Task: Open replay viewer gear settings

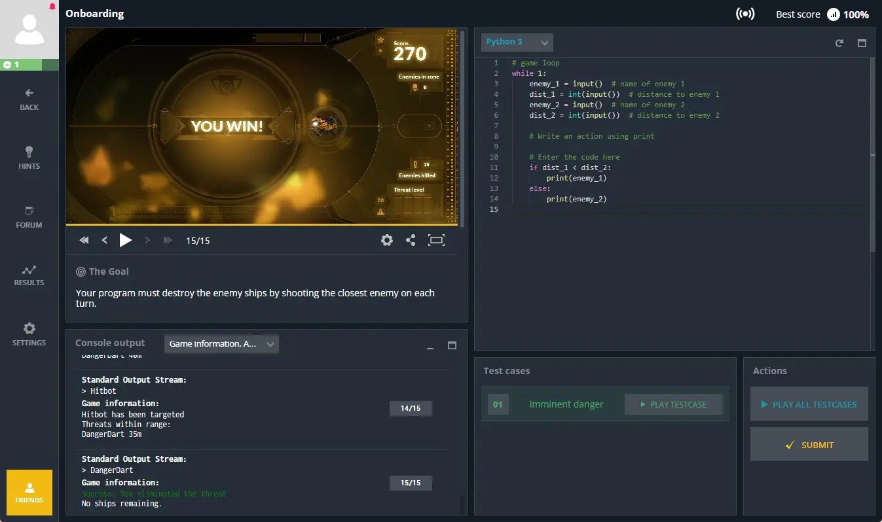Action: pos(387,240)
